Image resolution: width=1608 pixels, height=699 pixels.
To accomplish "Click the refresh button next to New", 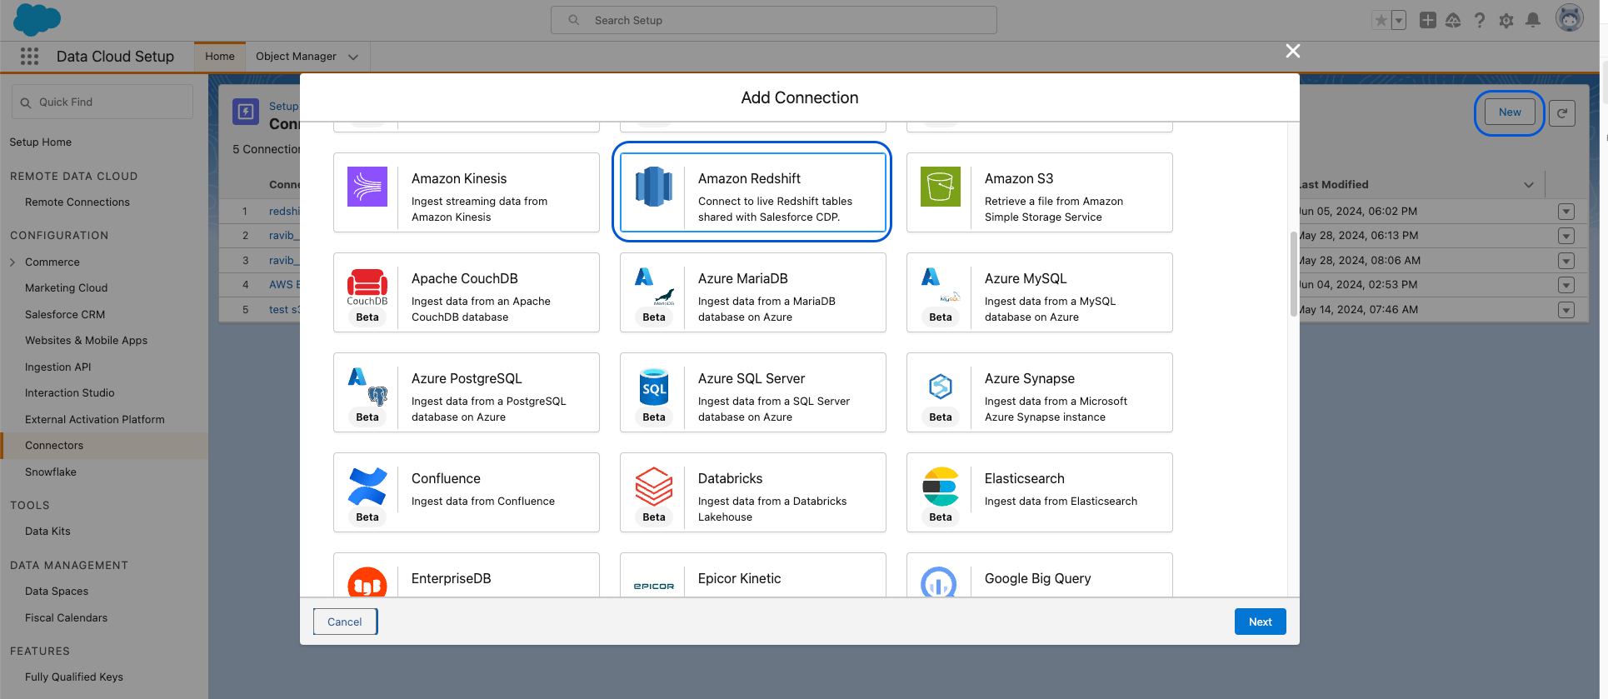I will [1562, 112].
